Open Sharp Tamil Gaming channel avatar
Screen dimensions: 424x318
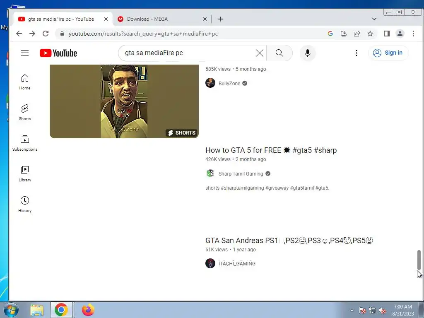coord(210,173)
